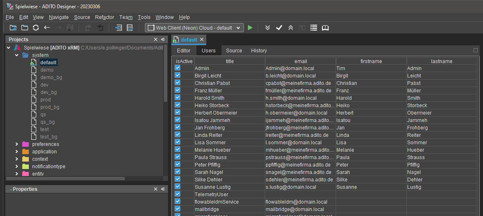
Task: Close the Properties panel with its X
Action: [156, 189]
